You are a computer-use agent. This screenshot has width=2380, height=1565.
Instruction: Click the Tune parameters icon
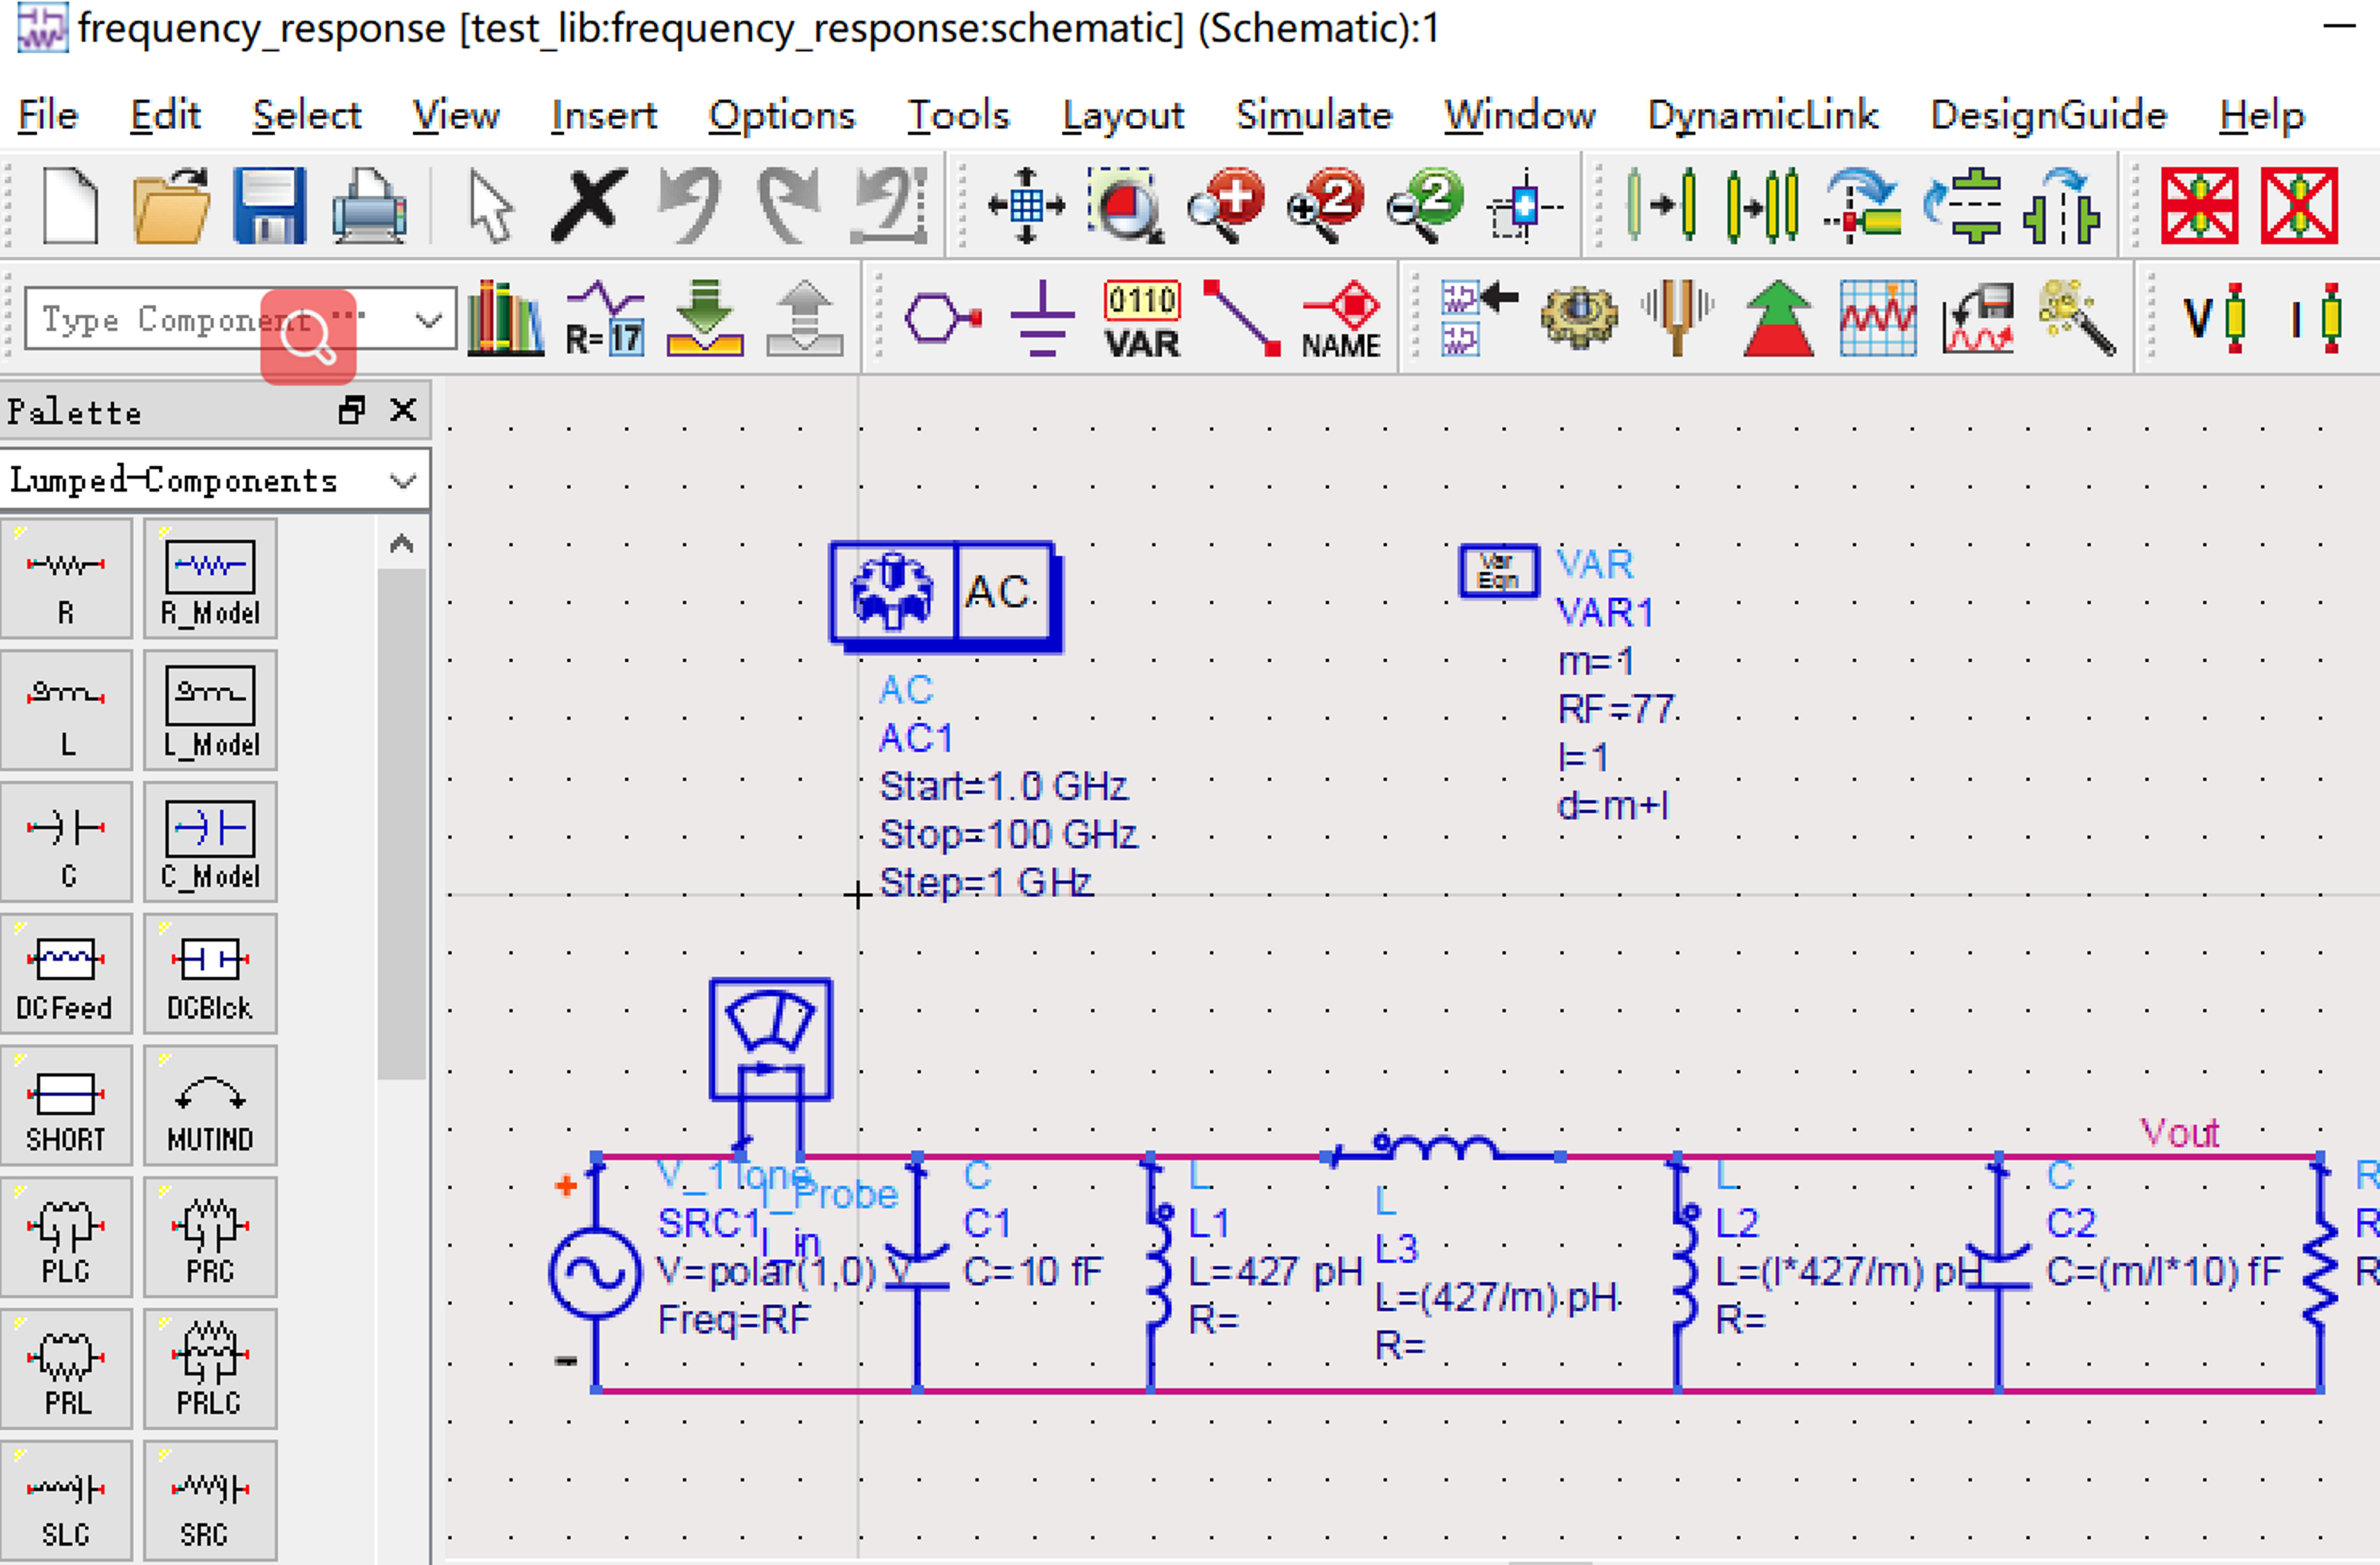click(x=1678, y=318)
